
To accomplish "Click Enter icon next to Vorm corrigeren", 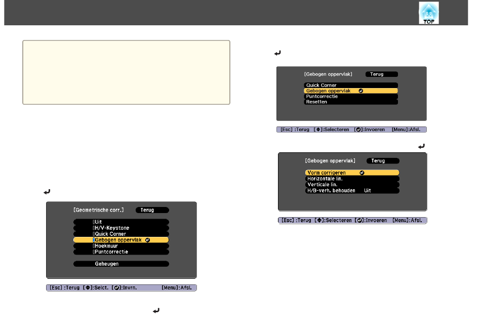I will tap(362, 173).
